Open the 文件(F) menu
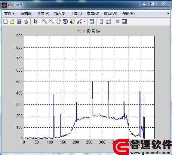 click(10, 14)
